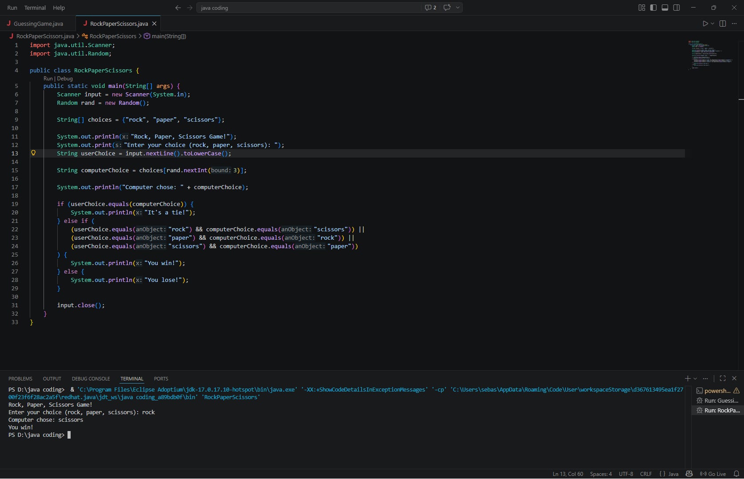Click Go Live in the status bar
744x479 pixels.
(713, 474)
